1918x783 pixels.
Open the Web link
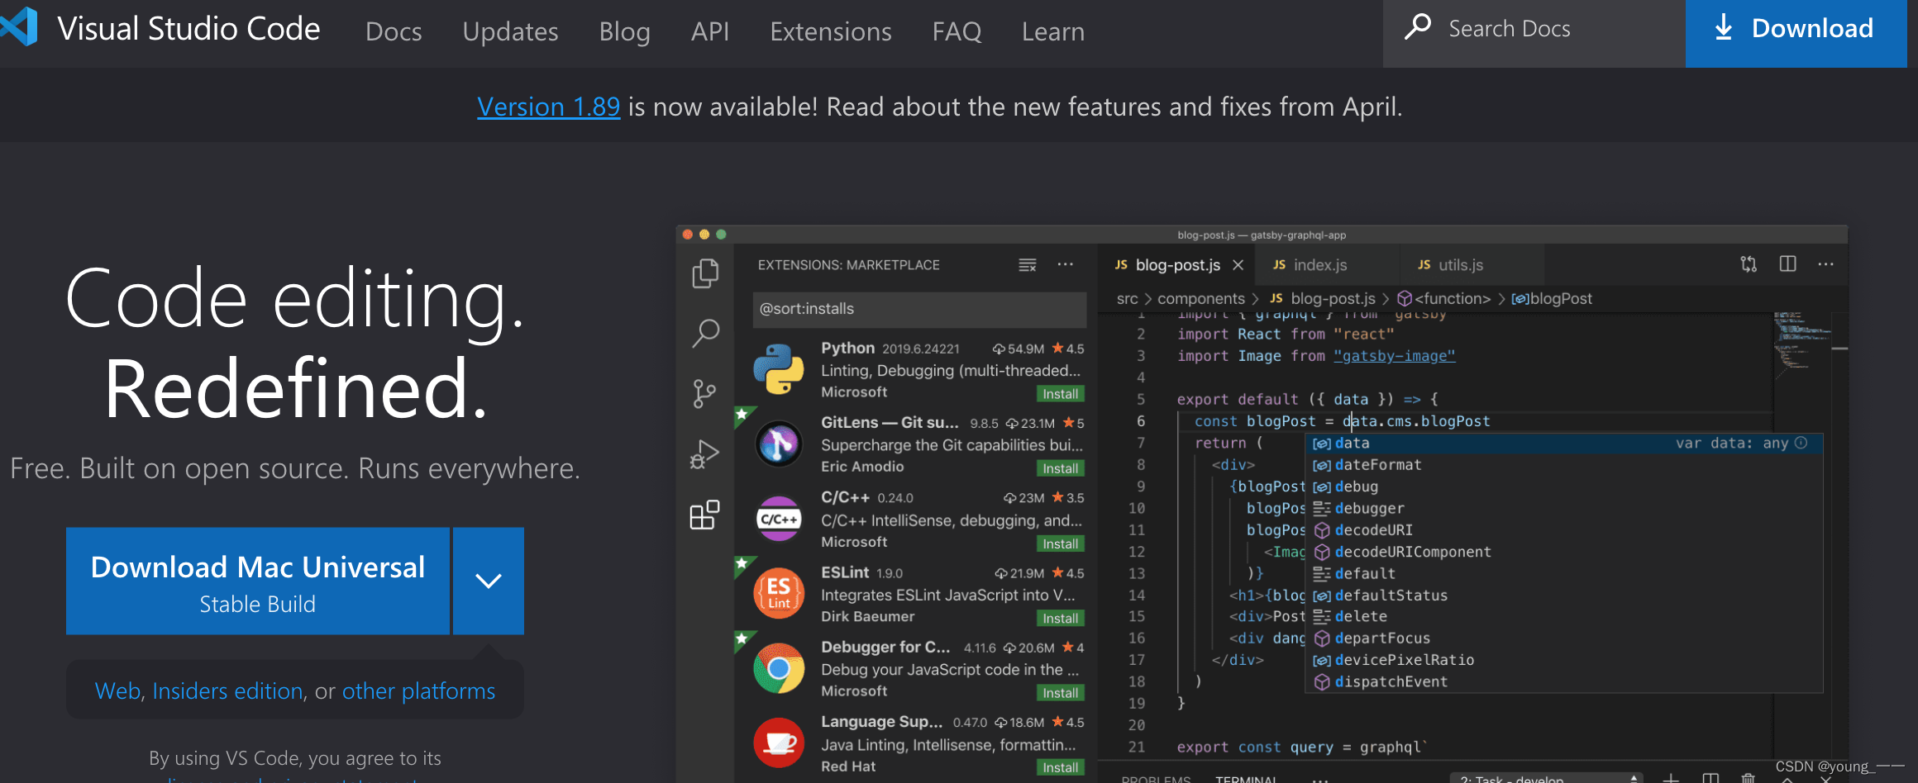pos(117,690)
